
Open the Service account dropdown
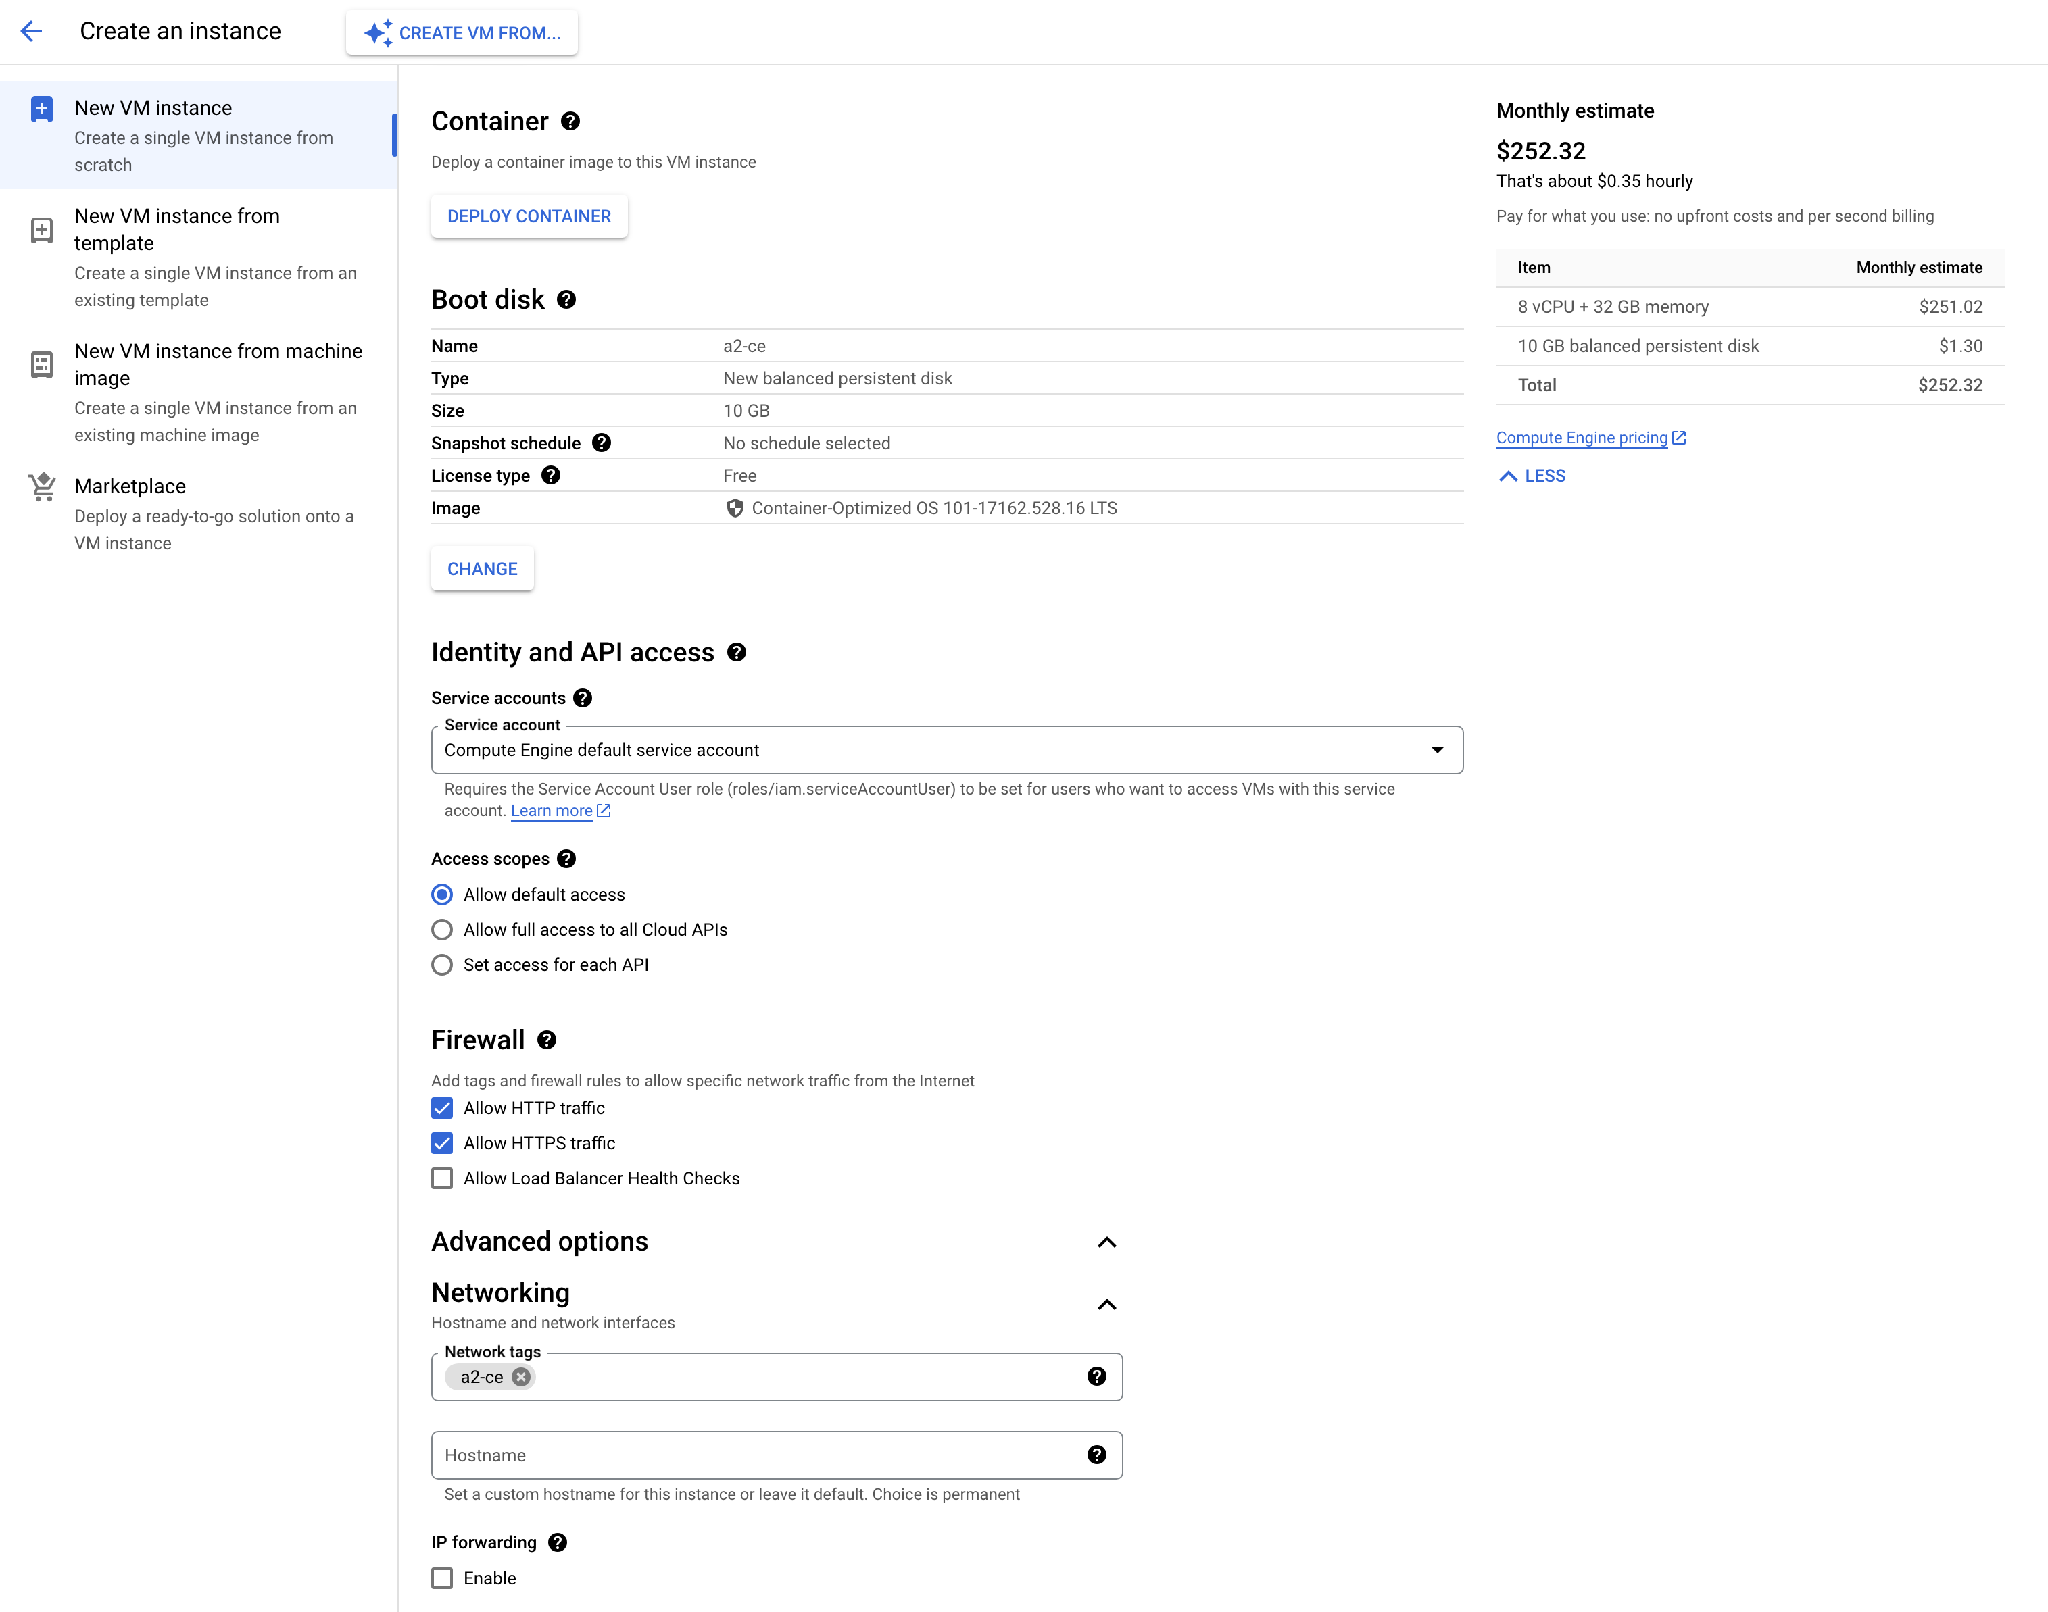click(x=946, y=749)
